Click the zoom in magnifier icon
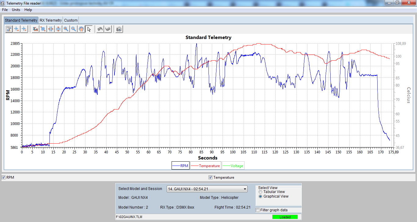Viewport: 417px width, 222px height. pyautogui.click(x=66, y=29)
